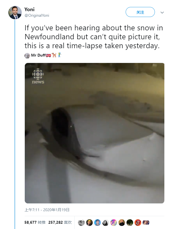
Task: Expand the tweet options chevron
Action: click(x=162, y=13)
